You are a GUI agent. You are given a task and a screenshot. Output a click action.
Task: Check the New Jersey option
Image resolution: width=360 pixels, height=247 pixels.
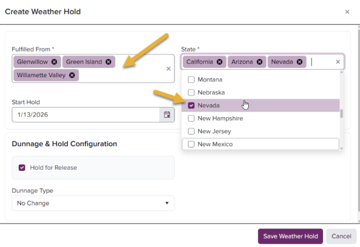coord(191,131)
